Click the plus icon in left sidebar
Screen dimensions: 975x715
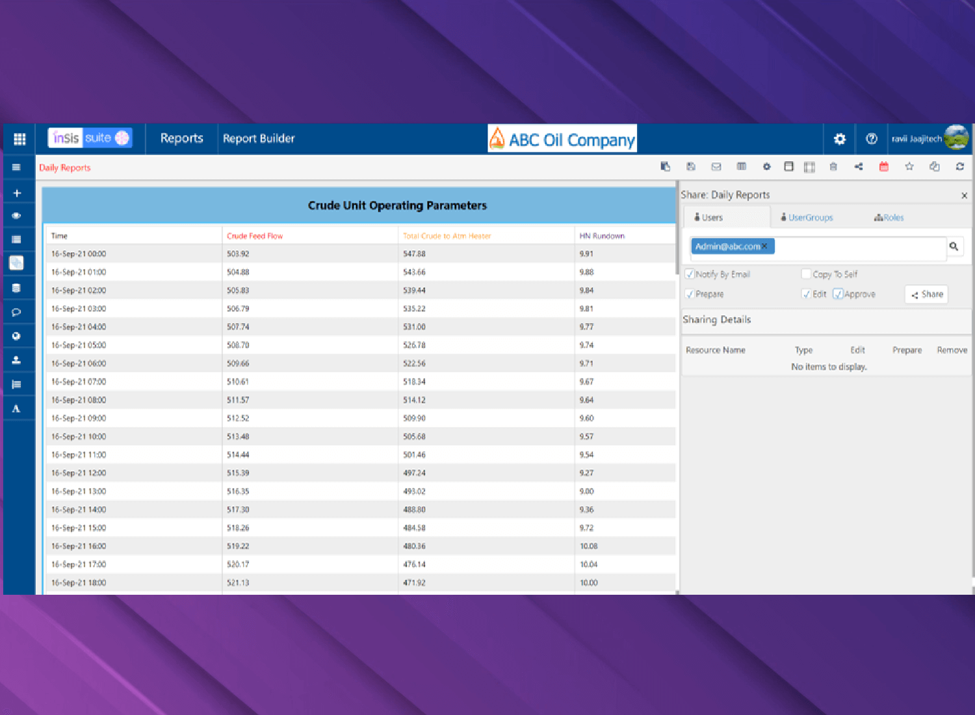17,193
